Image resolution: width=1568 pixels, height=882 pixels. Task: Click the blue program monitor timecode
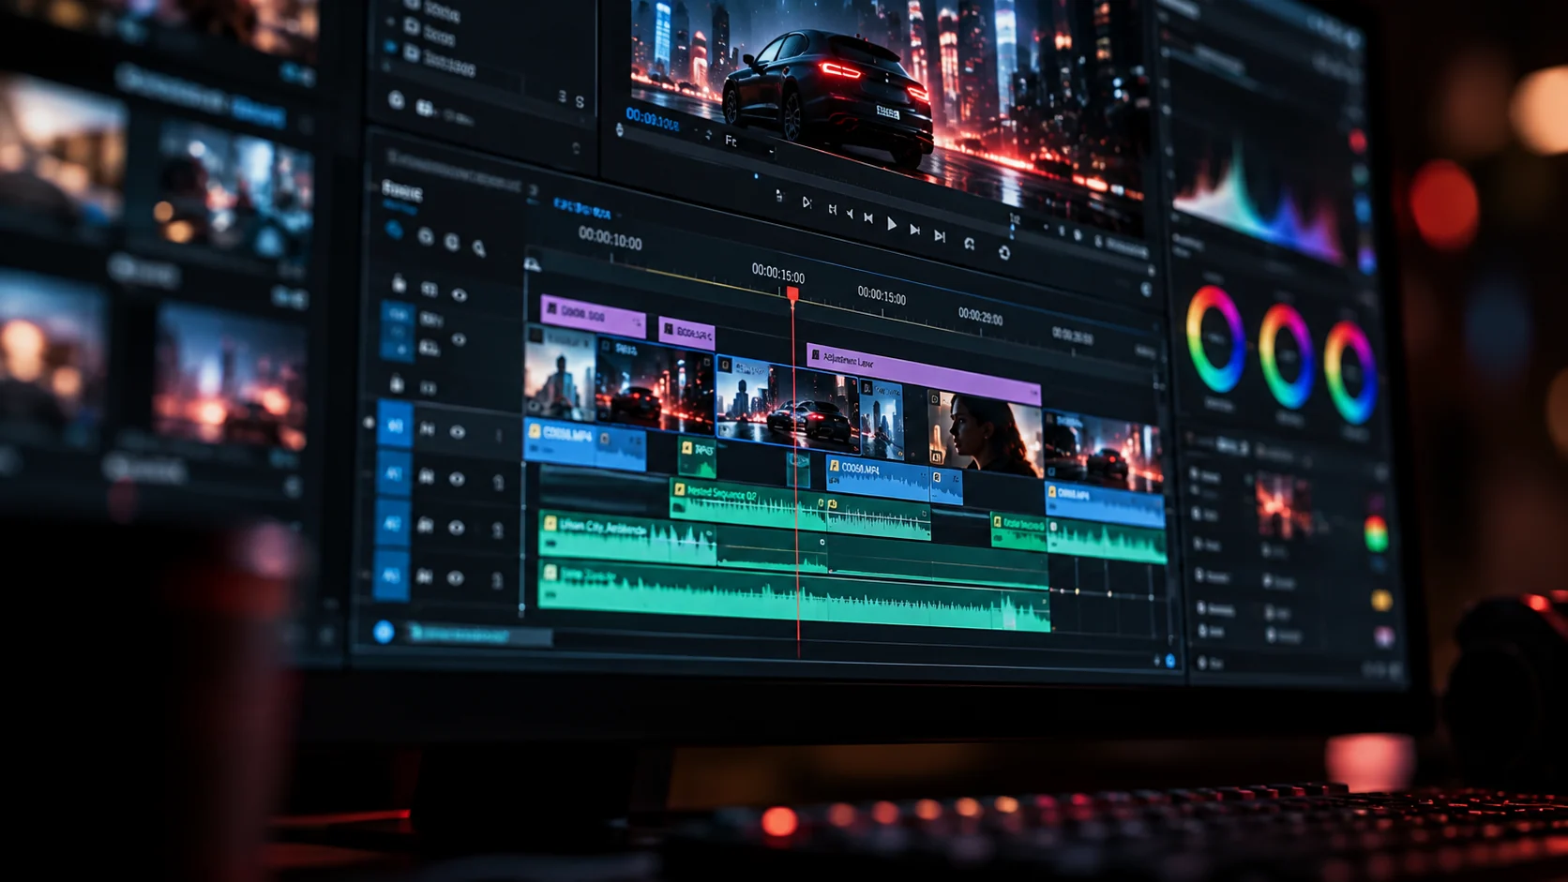(652, 118)
